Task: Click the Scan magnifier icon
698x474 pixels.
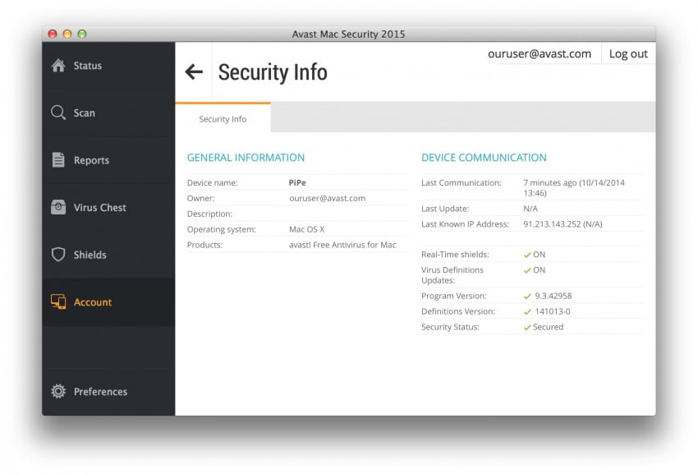Action: (x=58, y=113)
